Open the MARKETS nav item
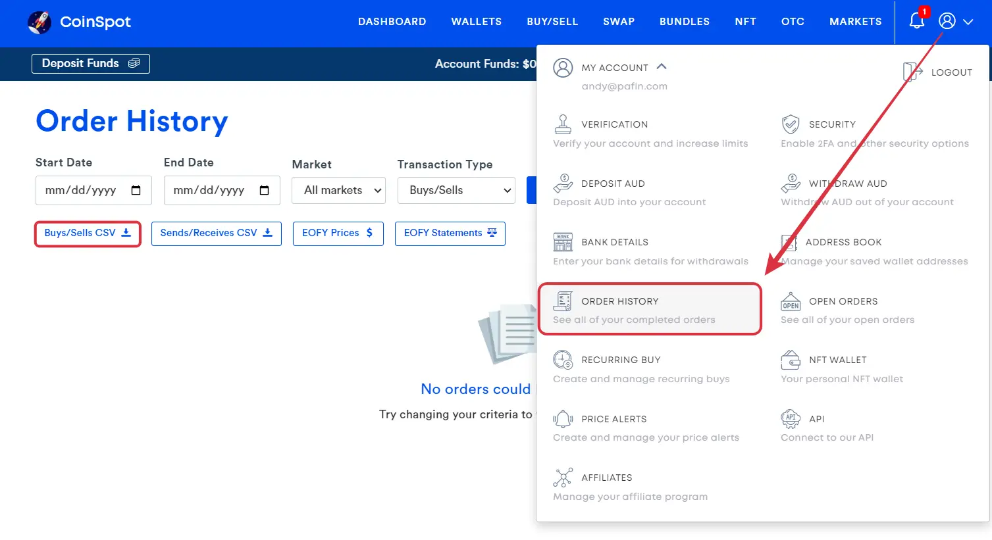Screen dimensions: 992x540 coord(856,22)
